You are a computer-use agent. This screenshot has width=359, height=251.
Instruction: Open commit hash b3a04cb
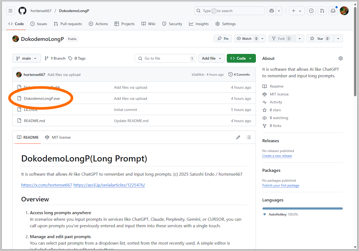coord(198,74)
